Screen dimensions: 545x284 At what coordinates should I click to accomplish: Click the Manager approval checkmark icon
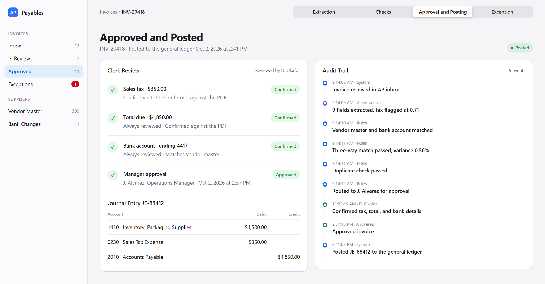coord(113,175)
